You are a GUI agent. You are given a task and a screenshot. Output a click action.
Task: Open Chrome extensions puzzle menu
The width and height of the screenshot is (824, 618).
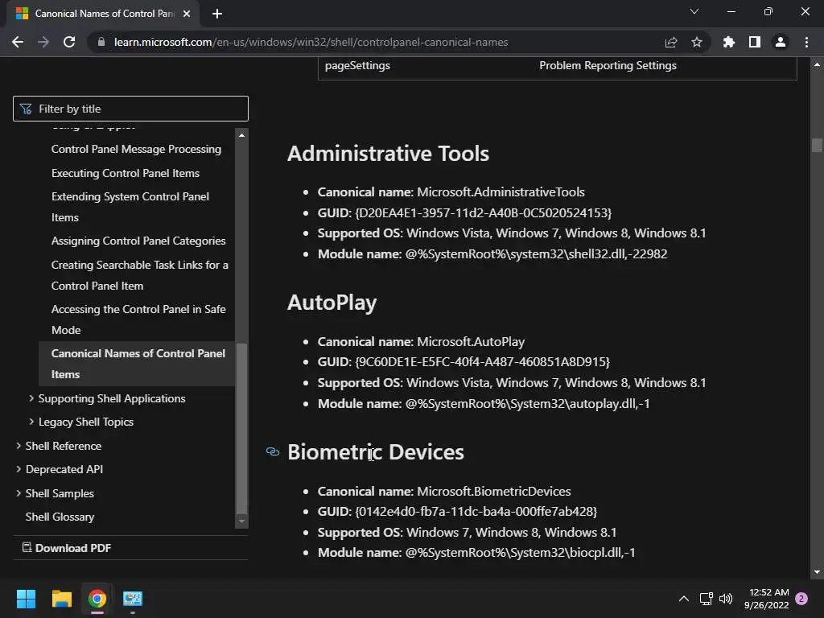point(729,42)
